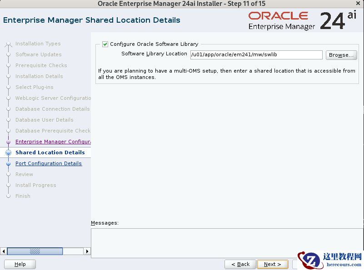Image resolution: width=364 pixels, height=270 pixels.
Task: Close the installer window
Action: tap(358, 4)
